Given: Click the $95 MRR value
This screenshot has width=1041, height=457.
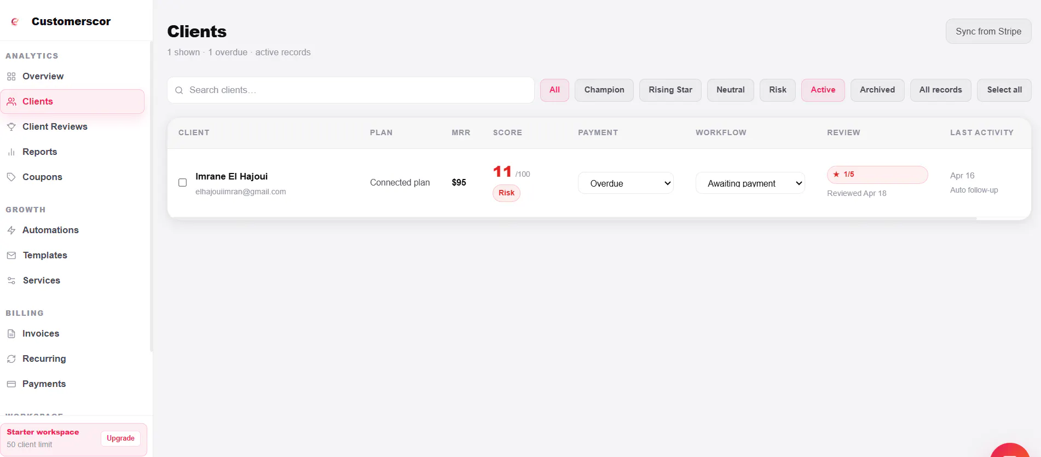Looking at the screenshot, I should (459, 183).
